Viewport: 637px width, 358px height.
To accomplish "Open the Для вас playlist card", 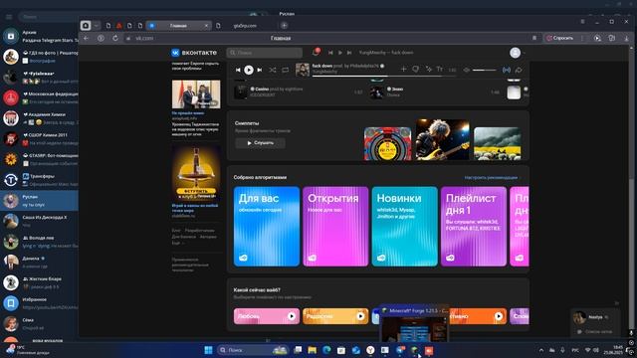I will coord(267,226).
